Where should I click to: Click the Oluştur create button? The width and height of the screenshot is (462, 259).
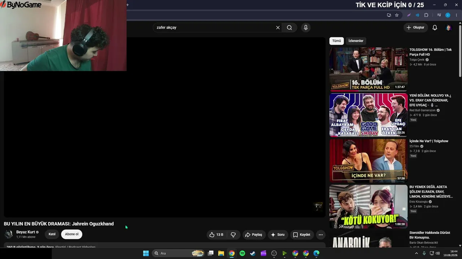pos(415,27)
